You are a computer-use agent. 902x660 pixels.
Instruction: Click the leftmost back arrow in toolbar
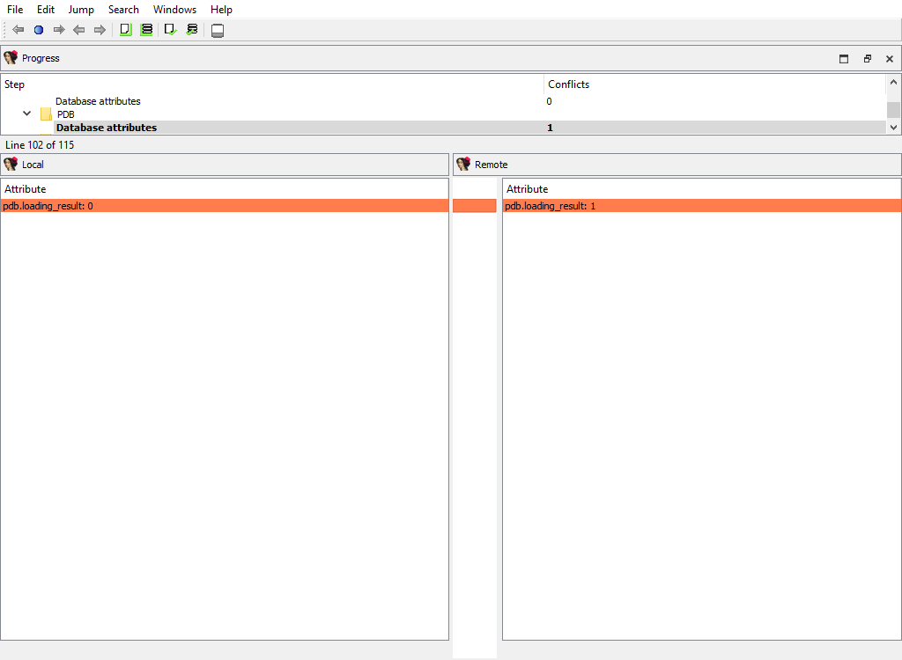18,30
